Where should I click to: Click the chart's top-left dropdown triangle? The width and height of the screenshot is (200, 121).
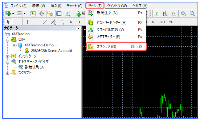click(x=85, y=29)
